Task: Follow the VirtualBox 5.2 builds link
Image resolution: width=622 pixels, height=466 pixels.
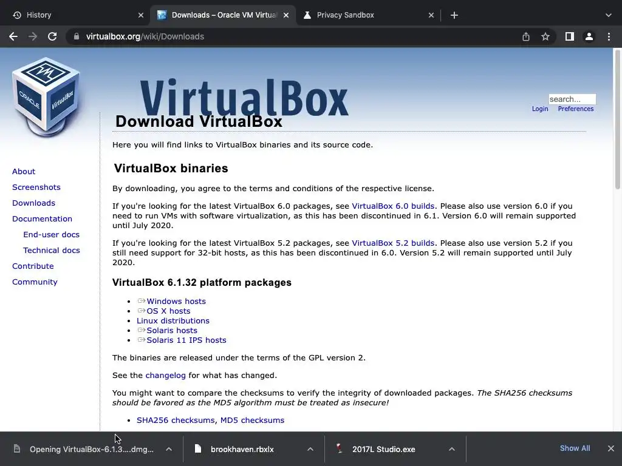Action: coord(393,243)
